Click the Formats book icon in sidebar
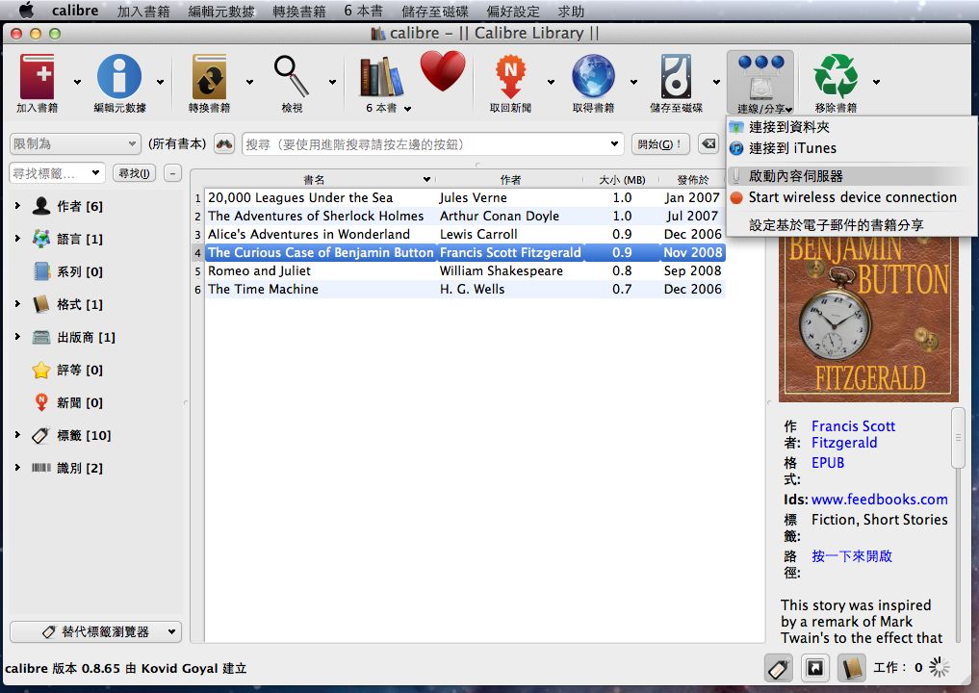Screen dimensions: 979x693 click(x=41, y=304)
